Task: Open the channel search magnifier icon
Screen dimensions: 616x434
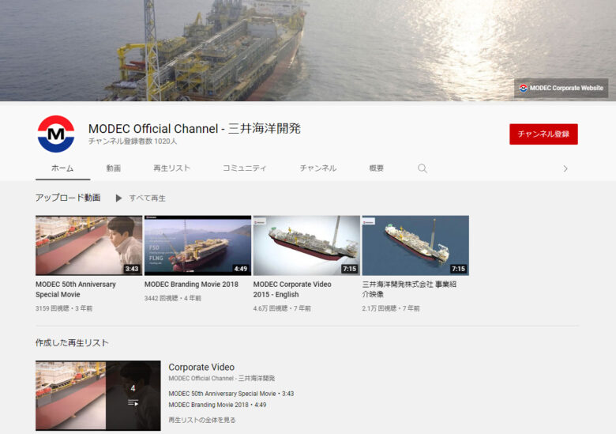Action: pyautogui.click(x=423, y=168)
